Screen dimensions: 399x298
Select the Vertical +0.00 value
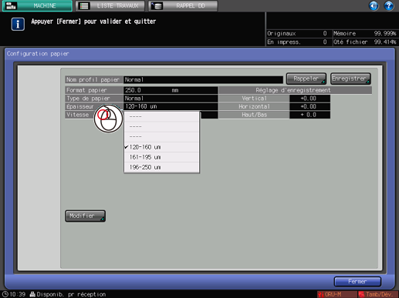click(x=309, y=99)
